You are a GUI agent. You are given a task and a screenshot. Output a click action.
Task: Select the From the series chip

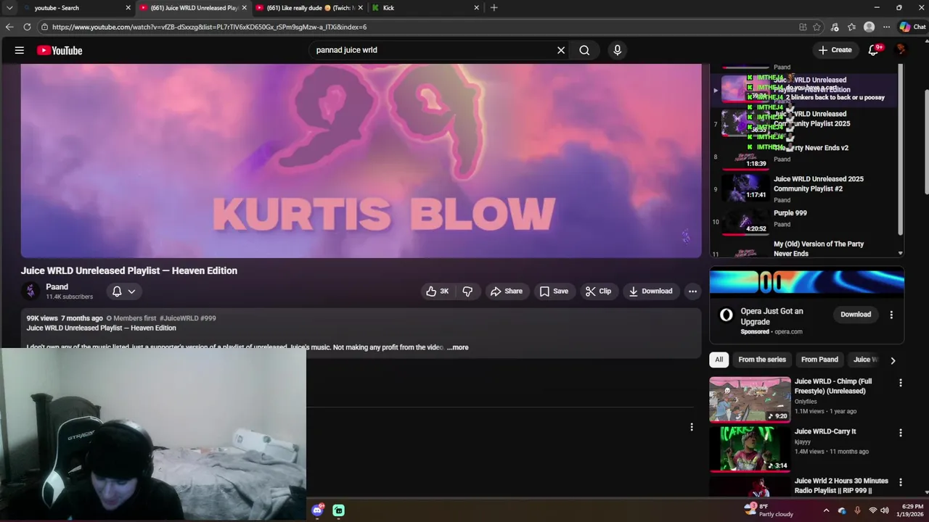click(x=762, y=360)
